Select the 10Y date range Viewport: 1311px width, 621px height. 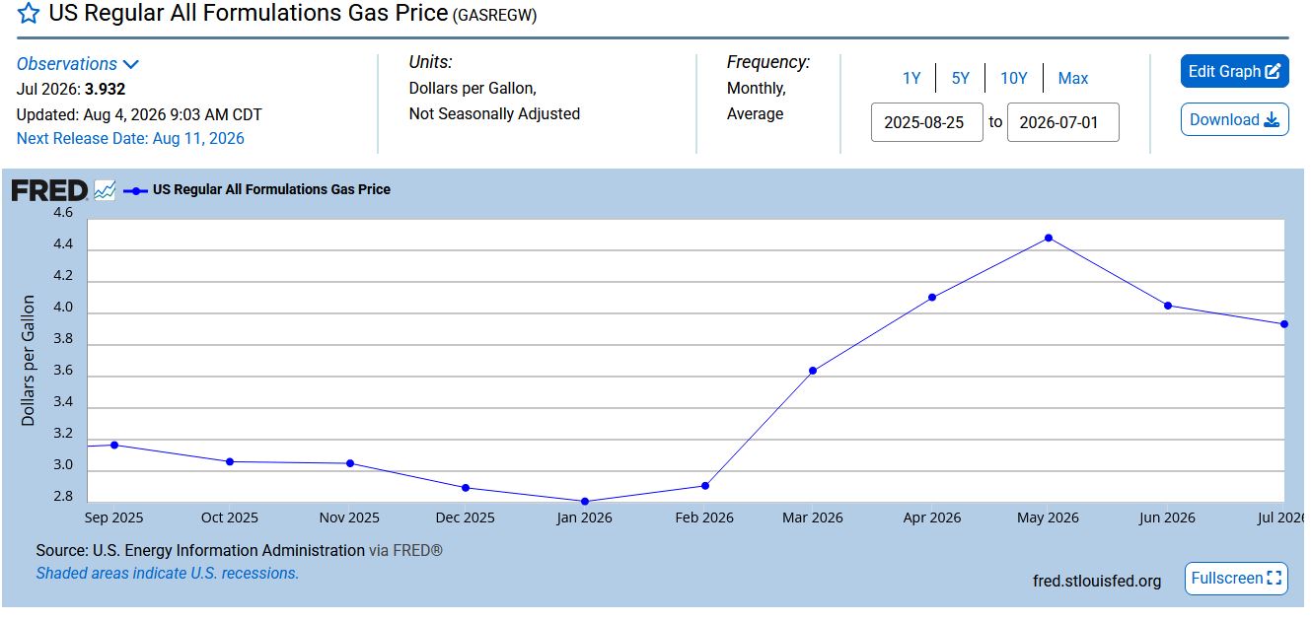[1014, 78]
